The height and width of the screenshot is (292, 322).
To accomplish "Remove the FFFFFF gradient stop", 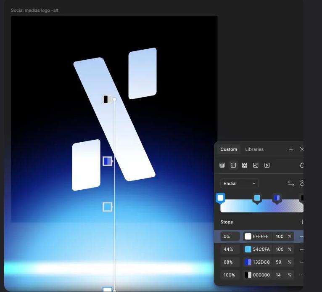I will point(301,236).
